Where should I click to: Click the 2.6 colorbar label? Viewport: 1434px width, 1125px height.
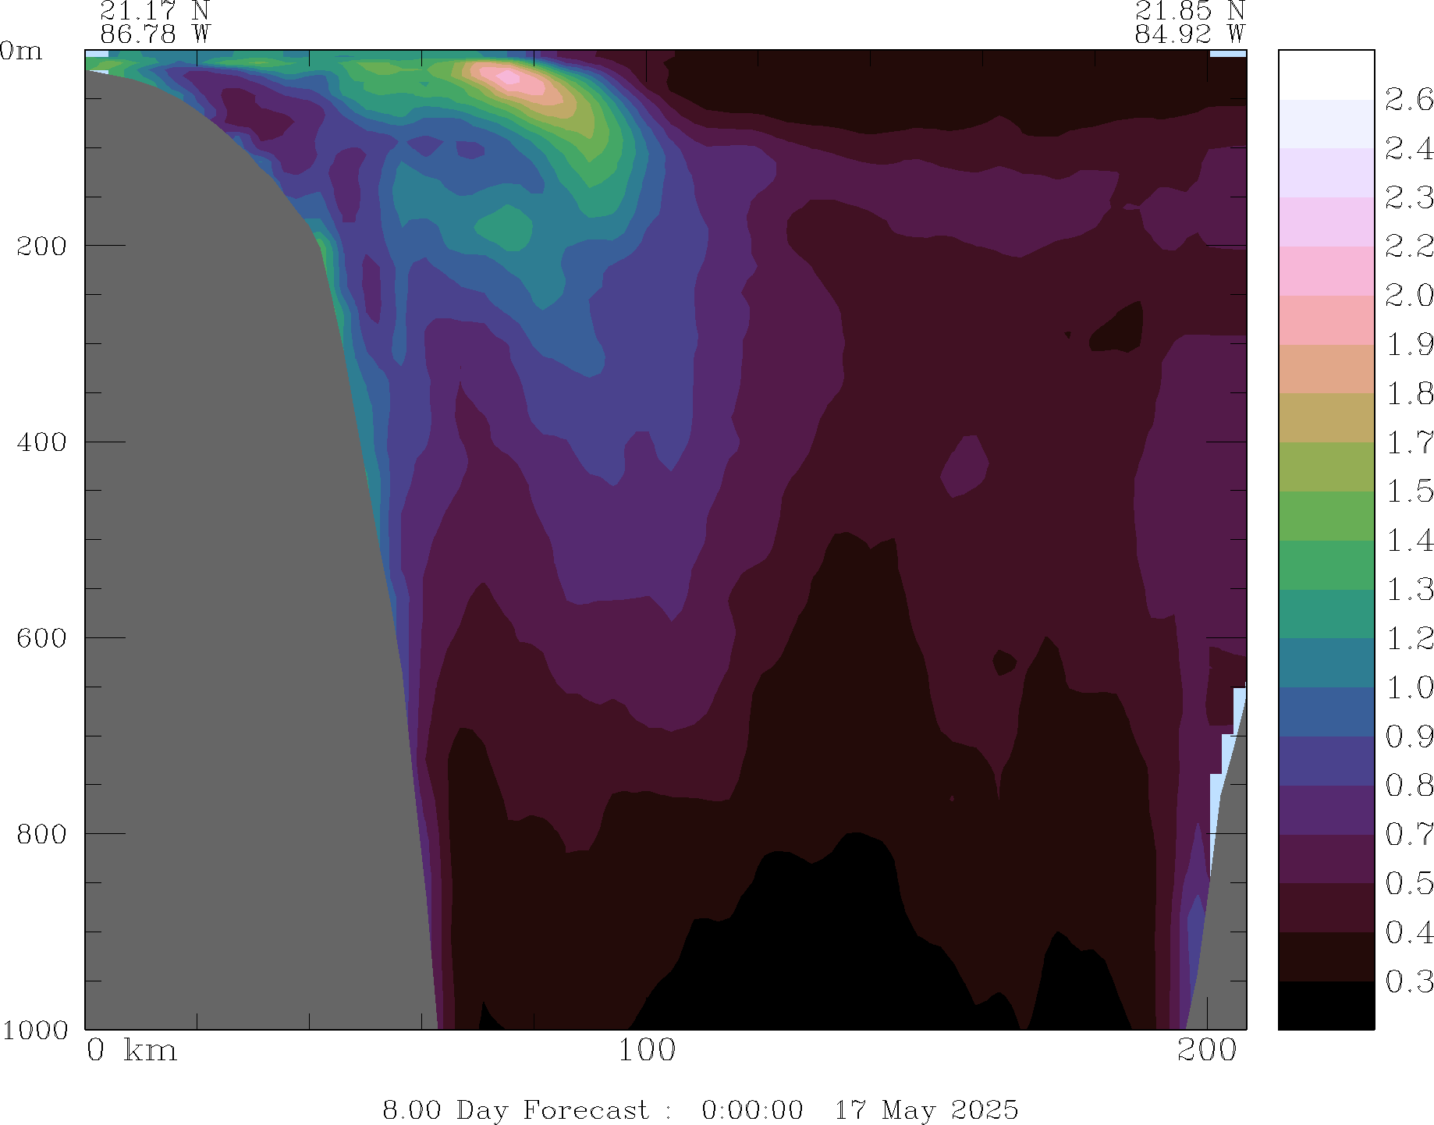tap(1409, 100)
